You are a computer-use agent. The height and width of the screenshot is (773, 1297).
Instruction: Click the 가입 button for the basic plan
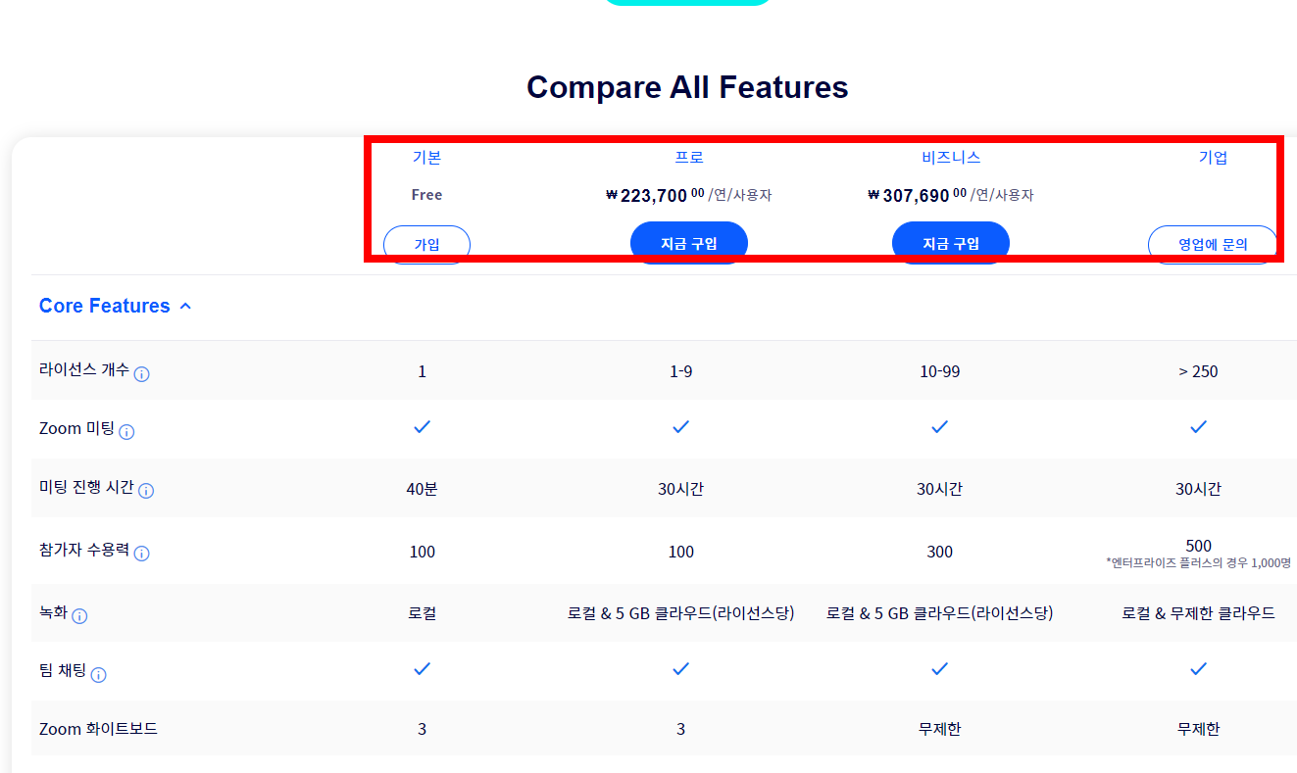point(426,245)
